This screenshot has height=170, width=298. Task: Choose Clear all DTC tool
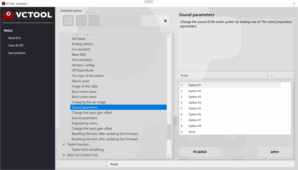coord(16,45)
